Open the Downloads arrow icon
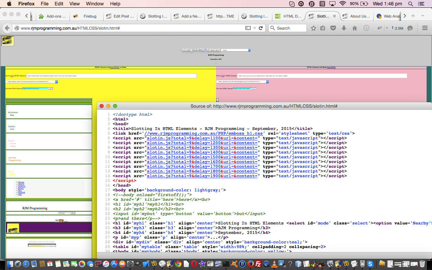Image resolution: width=432 pixels, height=270 pixels. coord(344,28)
